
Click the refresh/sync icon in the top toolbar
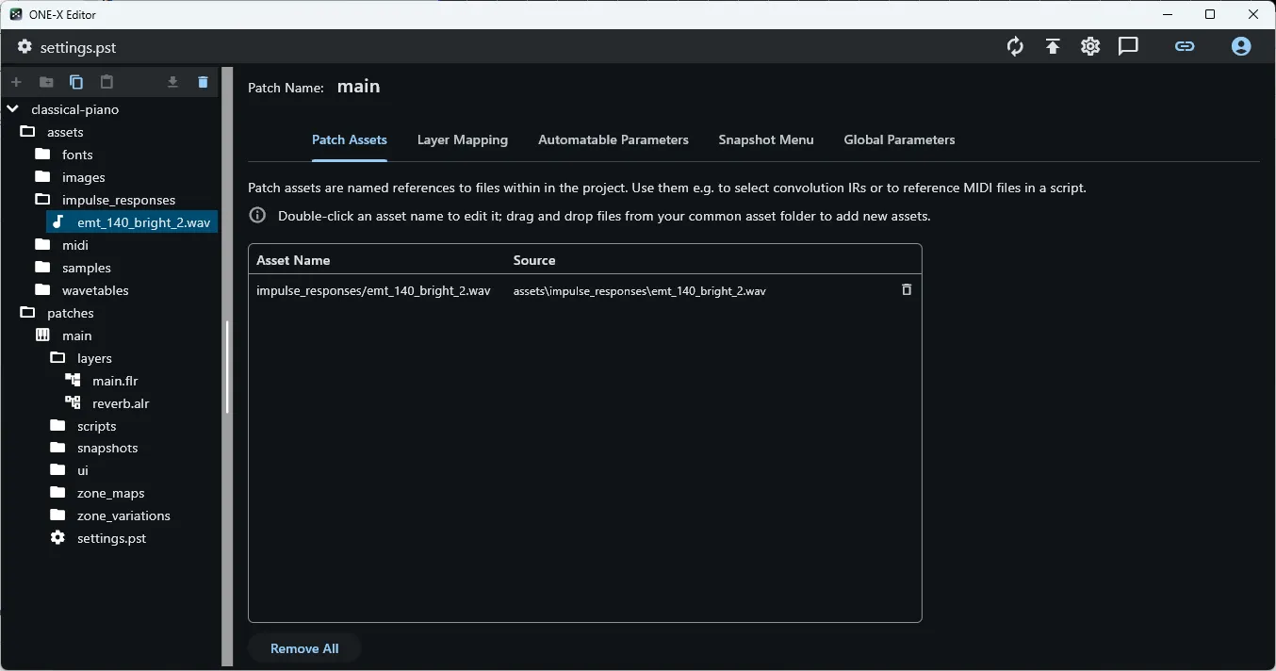pyautogui.click(x=1015, y=46)
